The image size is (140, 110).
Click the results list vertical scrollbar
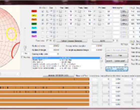click(101, 63)
